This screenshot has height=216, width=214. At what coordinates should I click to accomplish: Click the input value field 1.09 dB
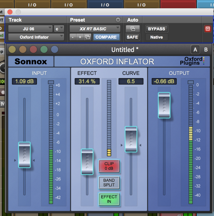point(24,81)
